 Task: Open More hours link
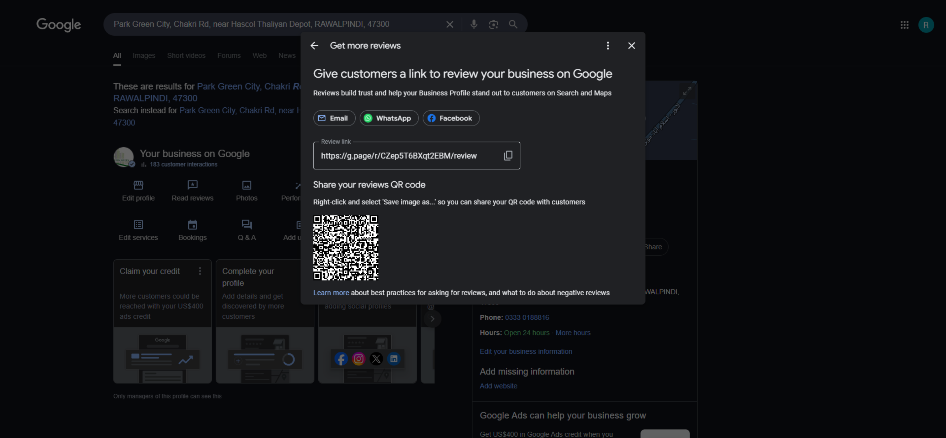[573, 333]
